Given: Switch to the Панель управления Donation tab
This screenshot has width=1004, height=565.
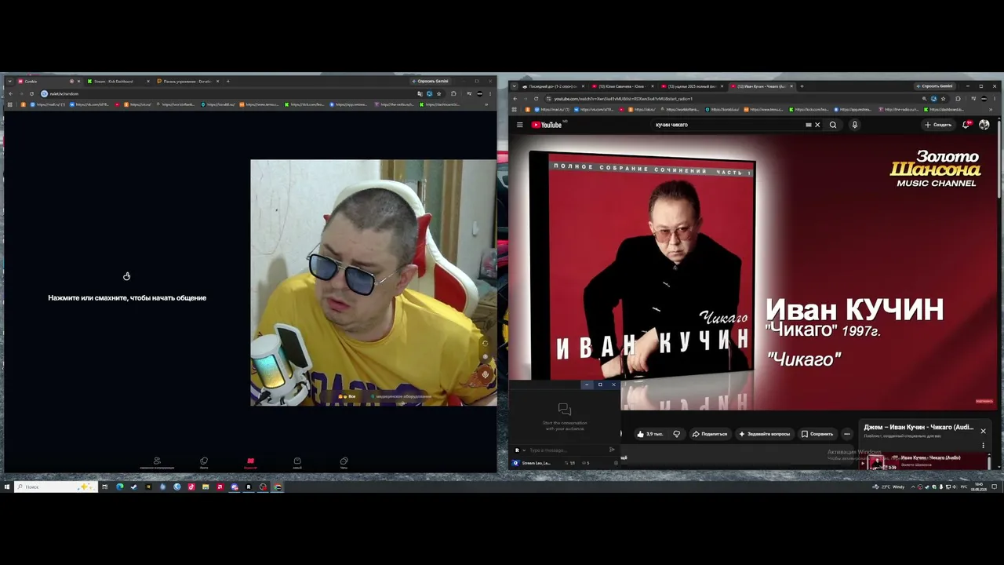Looking at the screenshot, I should tap(187, 81).
